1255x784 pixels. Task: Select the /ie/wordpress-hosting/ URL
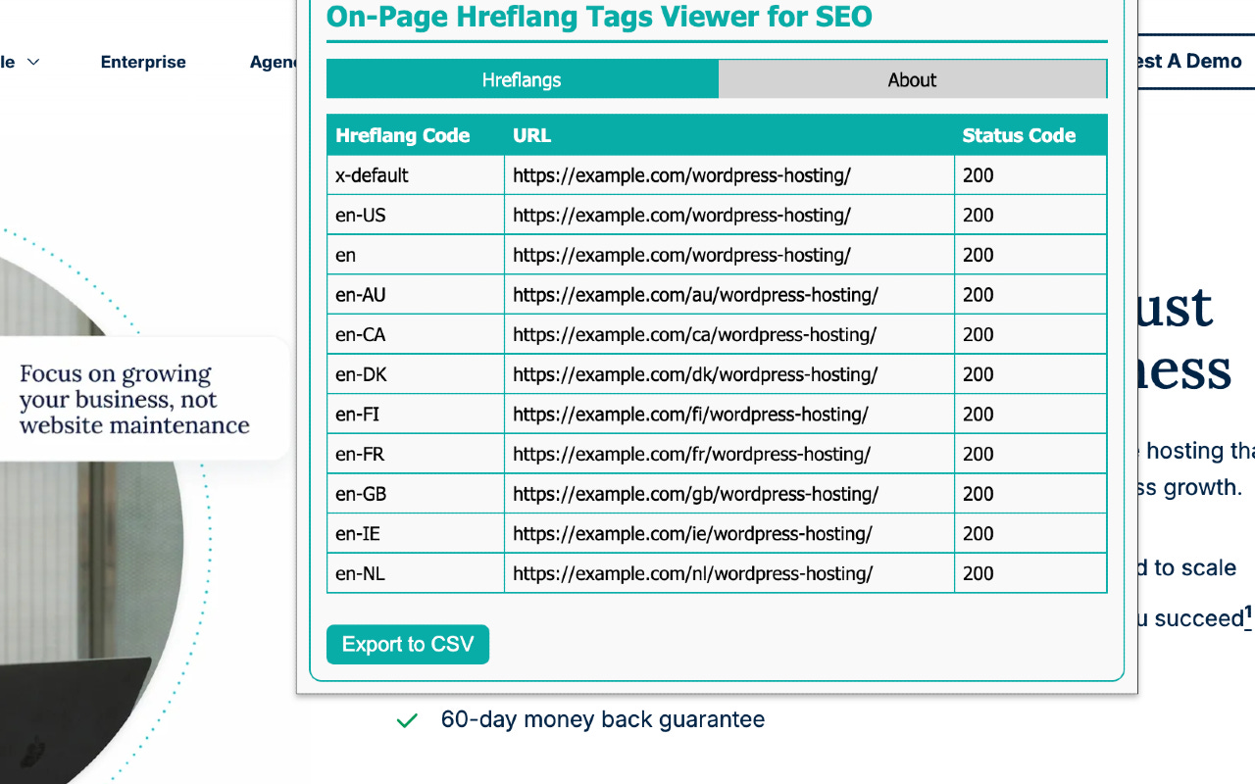[692, 534]
